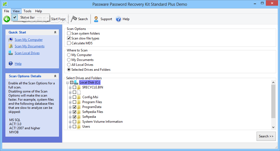
Task: Click the Softpedia folder icon
Action: pos(79,117)
